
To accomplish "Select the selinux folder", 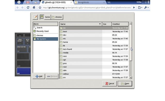I will 94,74.
